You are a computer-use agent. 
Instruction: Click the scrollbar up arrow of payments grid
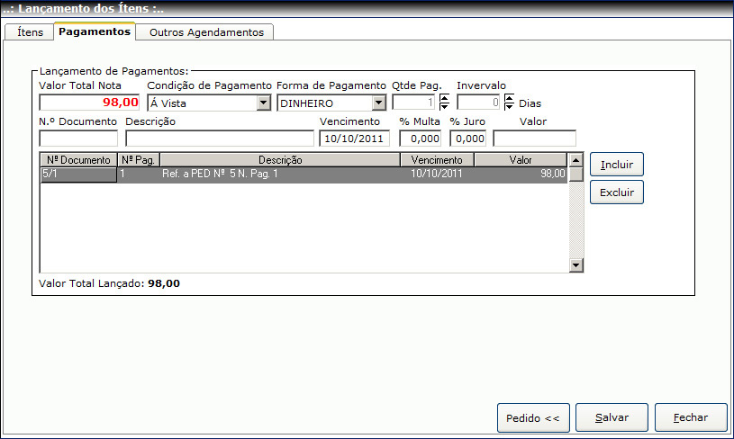(x=575, y=160)
